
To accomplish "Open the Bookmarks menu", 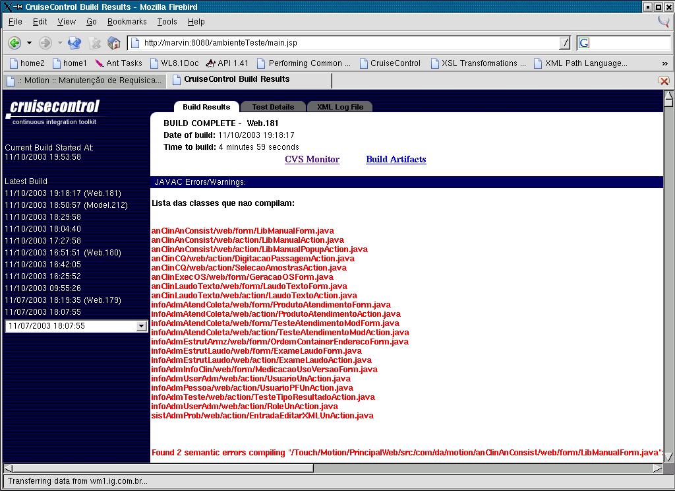I will [x=127, y=22].
